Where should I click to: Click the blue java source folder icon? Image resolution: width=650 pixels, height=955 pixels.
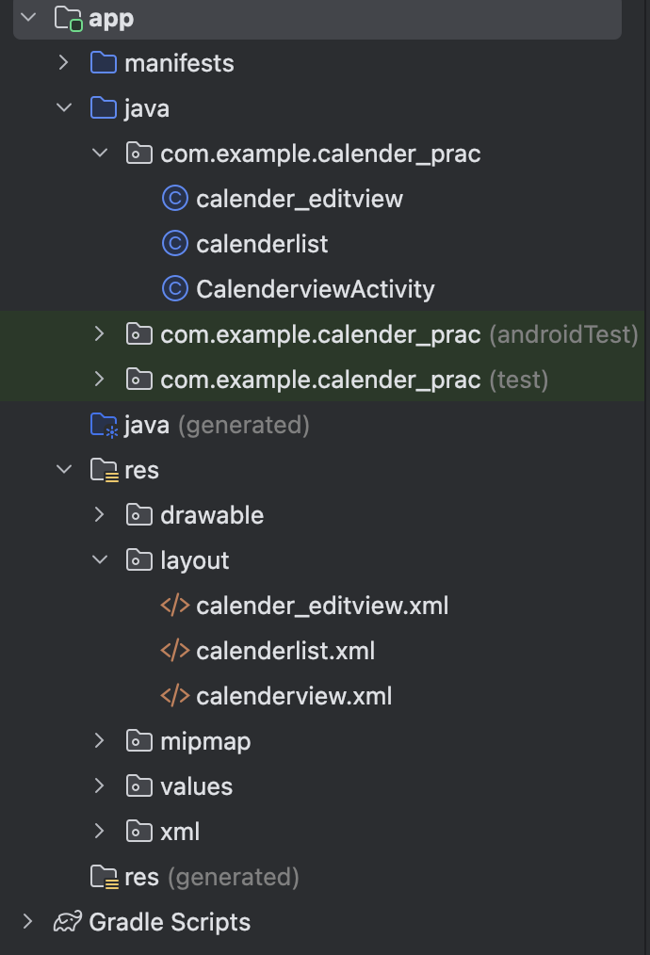(x=104, y=107)
